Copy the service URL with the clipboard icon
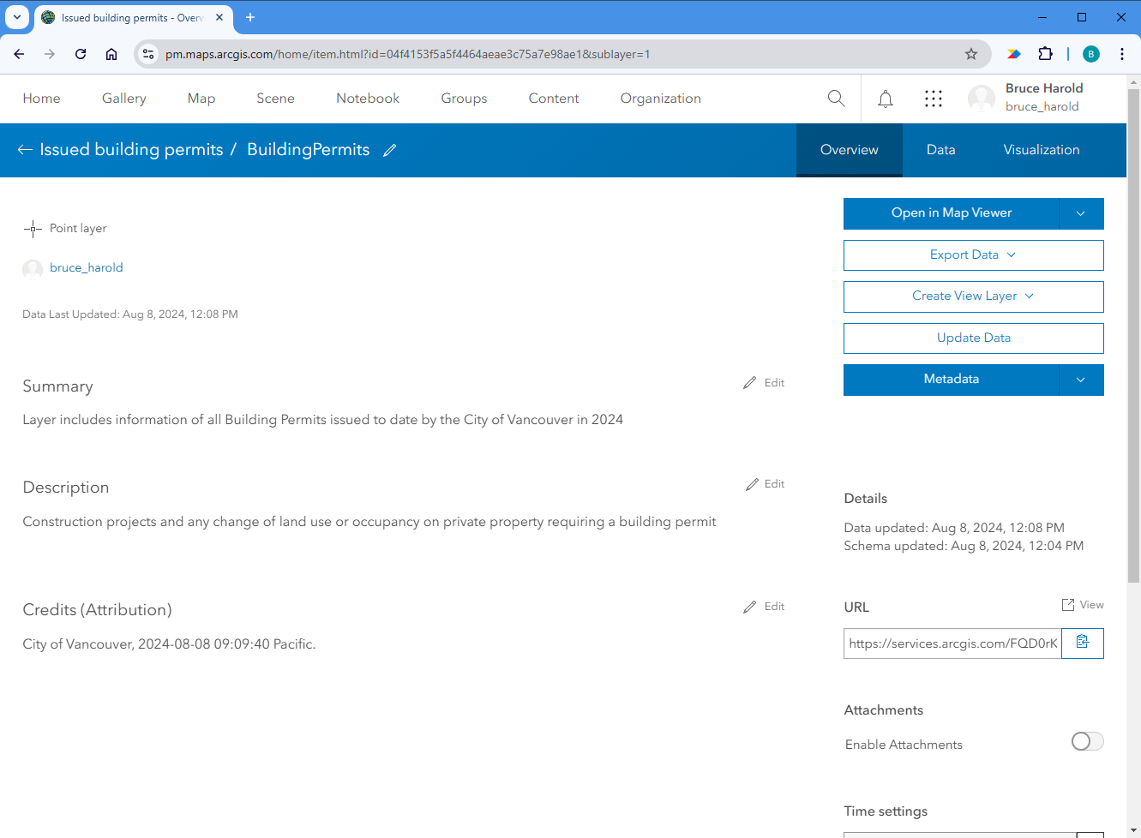 pyautogui.click(x=1082, y=643)
